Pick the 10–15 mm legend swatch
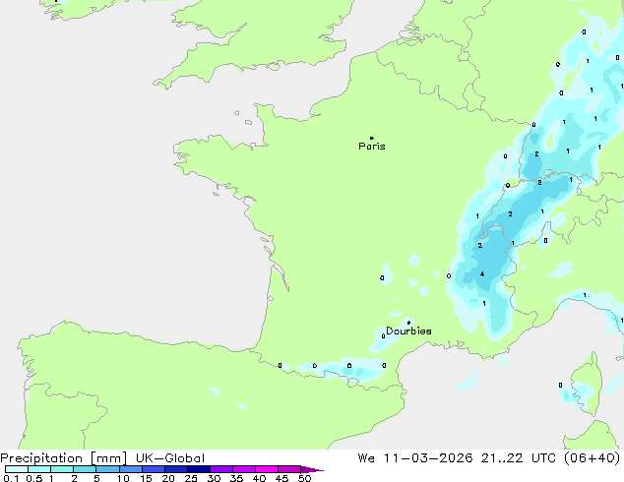Viewport: 624px width, 482px height. click(131, 469)
